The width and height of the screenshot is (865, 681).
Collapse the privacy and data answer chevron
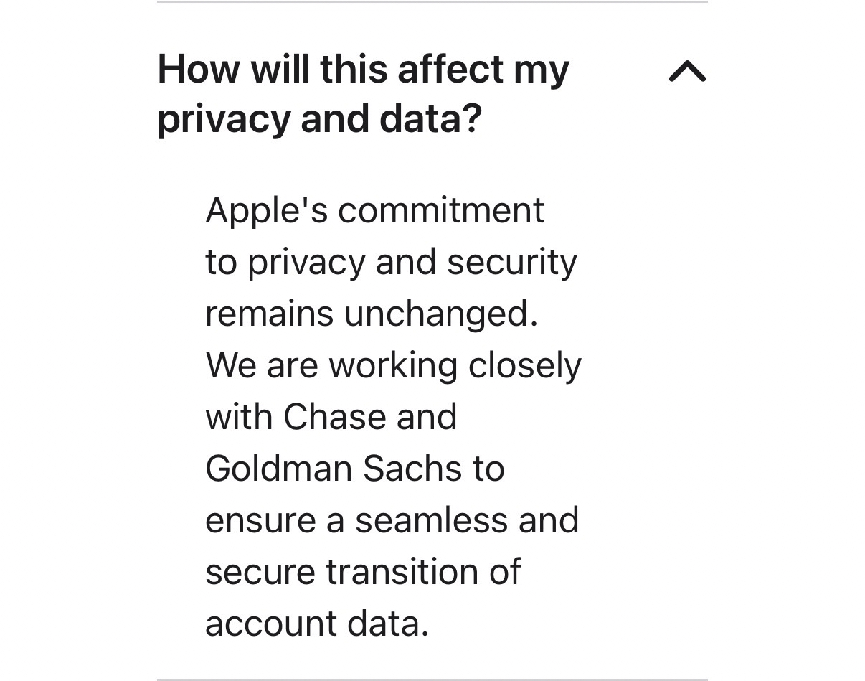pos(687,71)
